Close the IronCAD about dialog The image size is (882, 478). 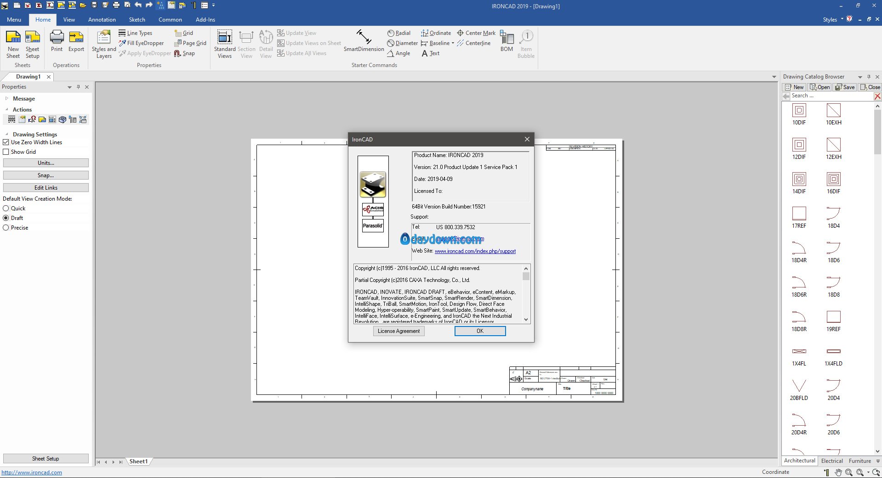(x=527, y=139)
